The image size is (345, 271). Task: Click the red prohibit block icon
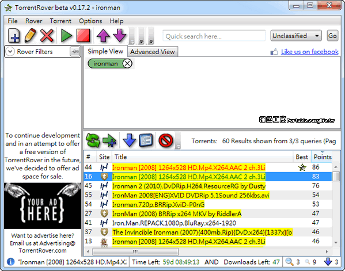tap(165, 140)
